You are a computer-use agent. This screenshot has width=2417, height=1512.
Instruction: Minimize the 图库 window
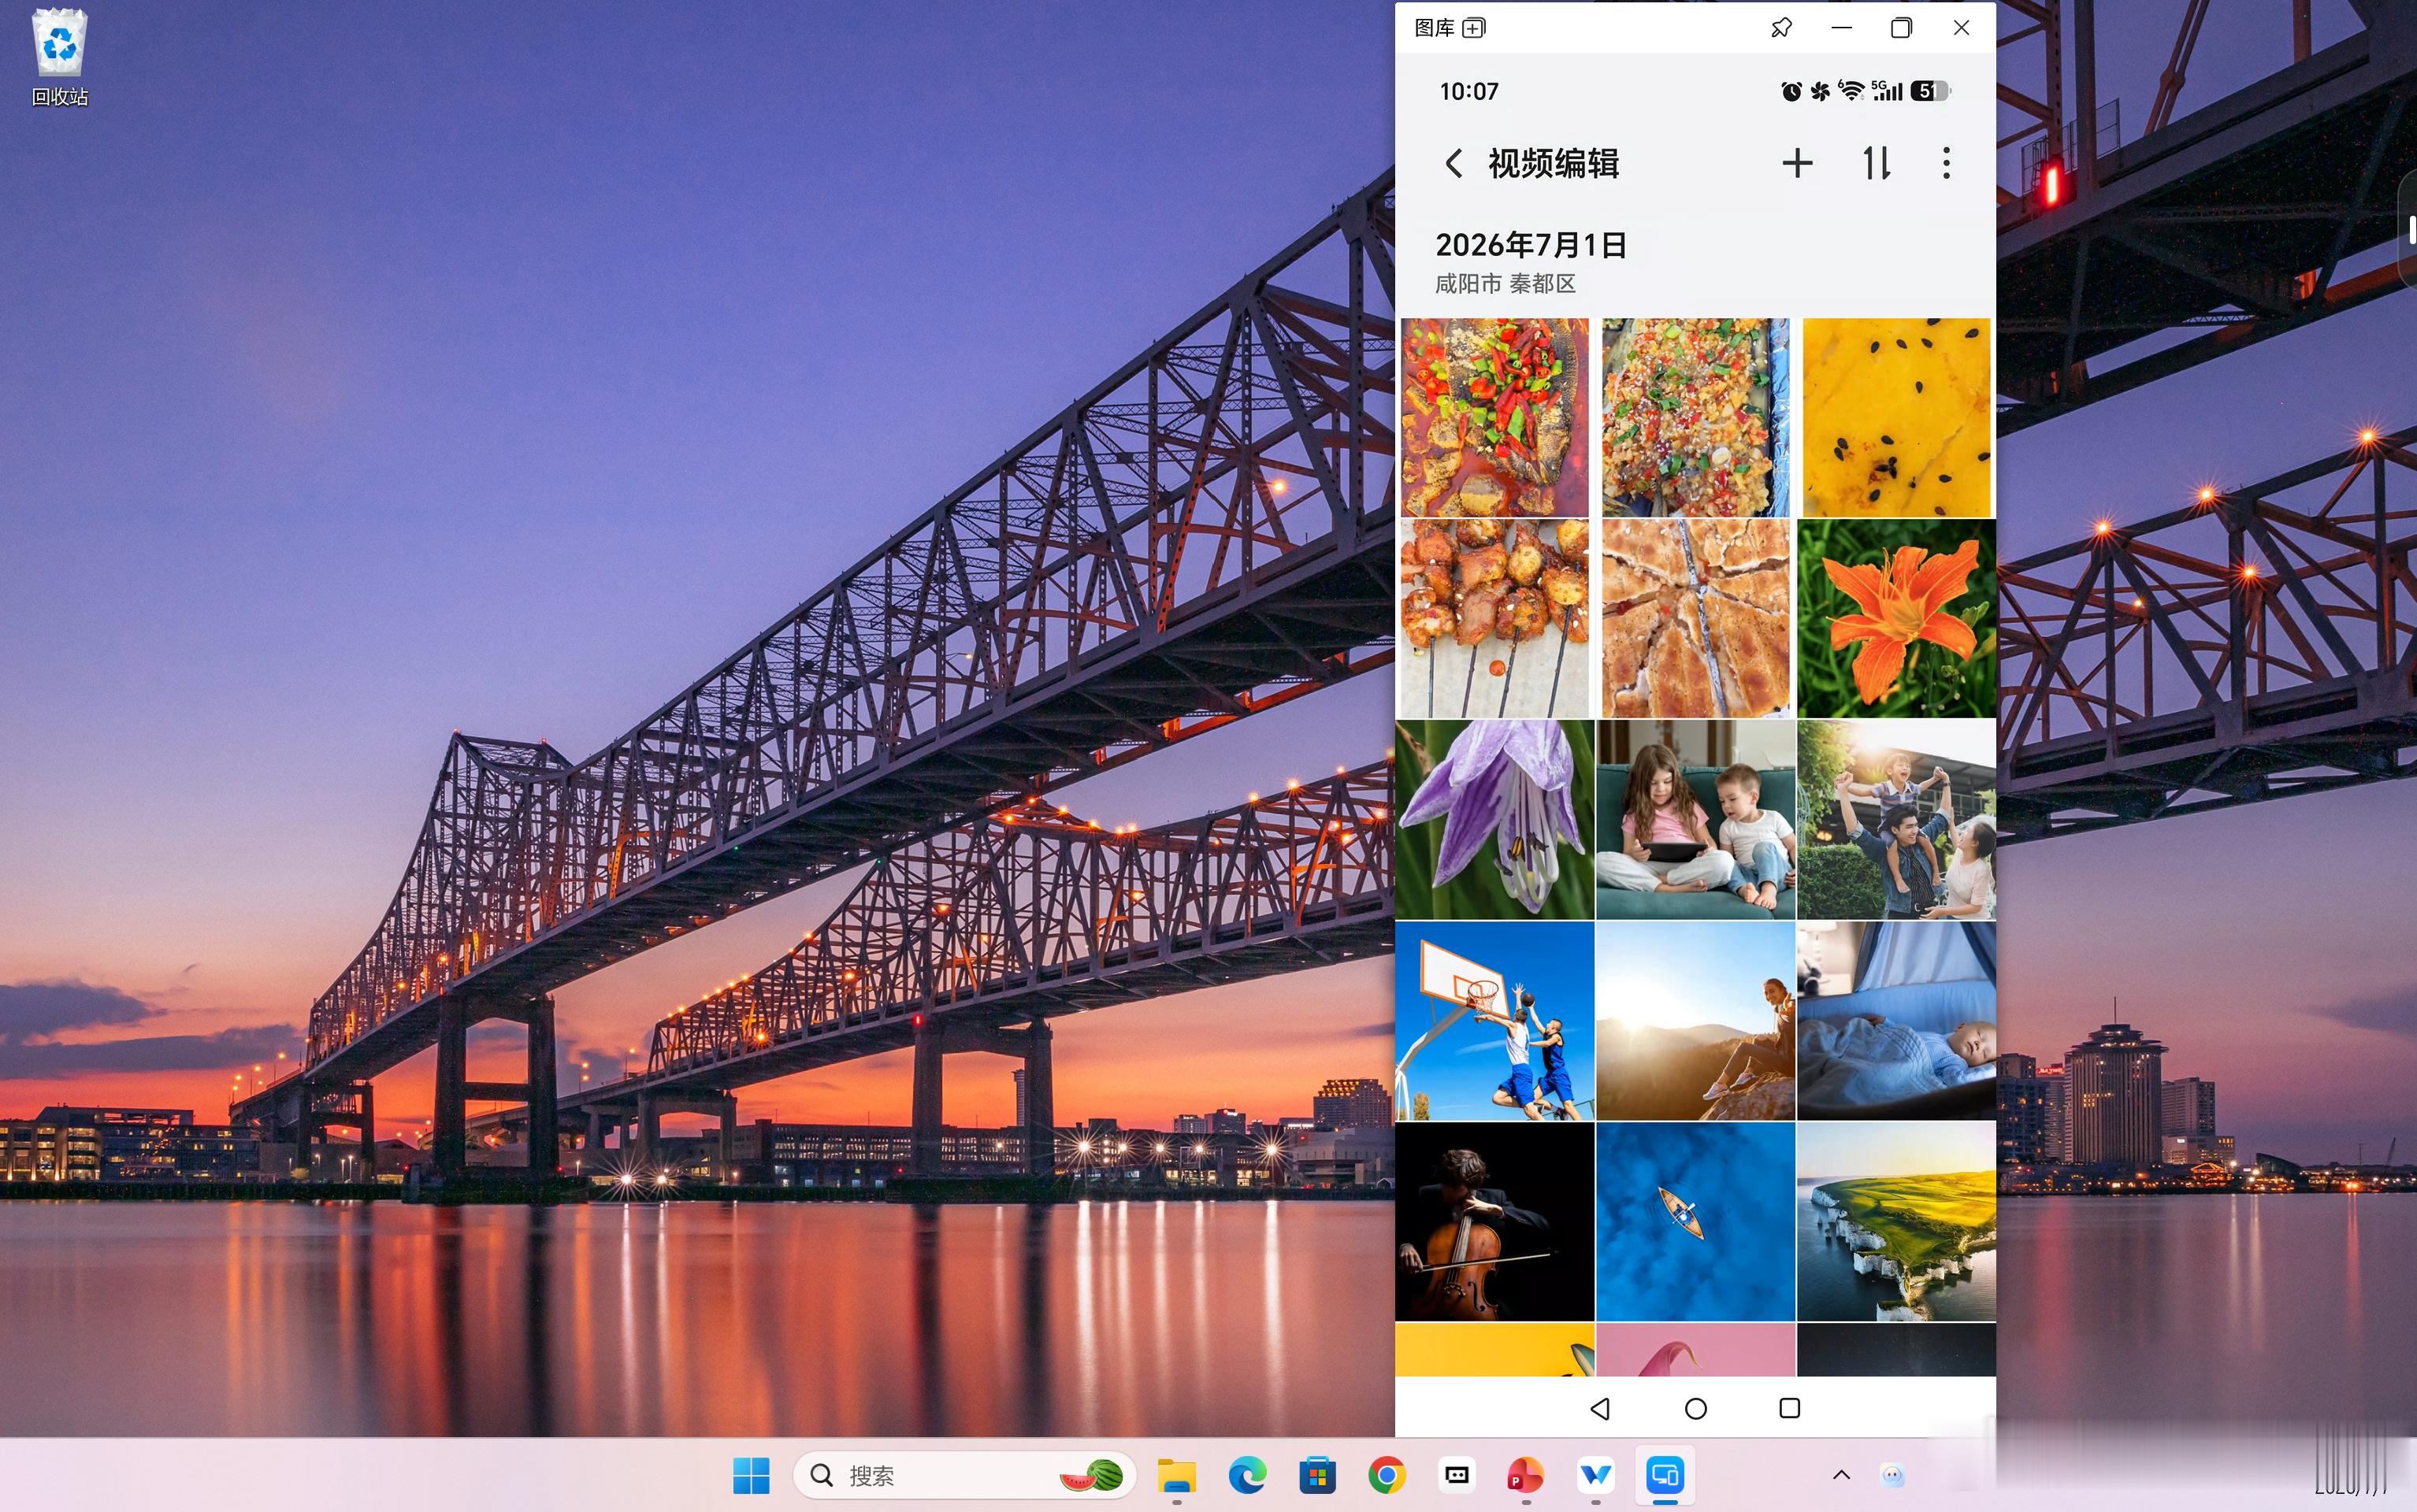tap(1841, 28)
